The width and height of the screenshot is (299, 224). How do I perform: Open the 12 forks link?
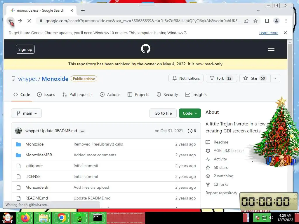coord(217,184)
